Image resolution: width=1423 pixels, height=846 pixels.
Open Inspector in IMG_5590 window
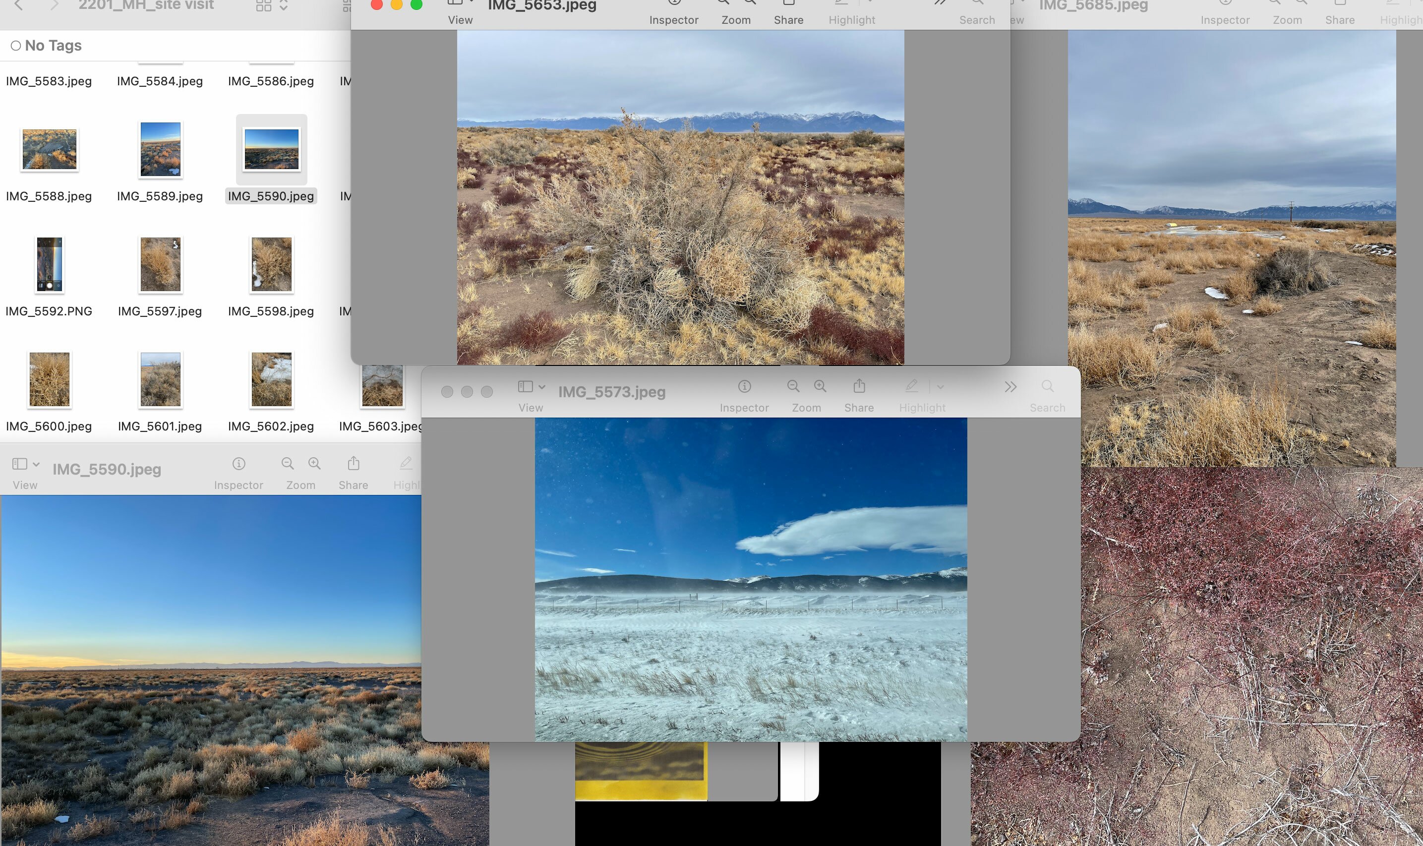point(239,464)
